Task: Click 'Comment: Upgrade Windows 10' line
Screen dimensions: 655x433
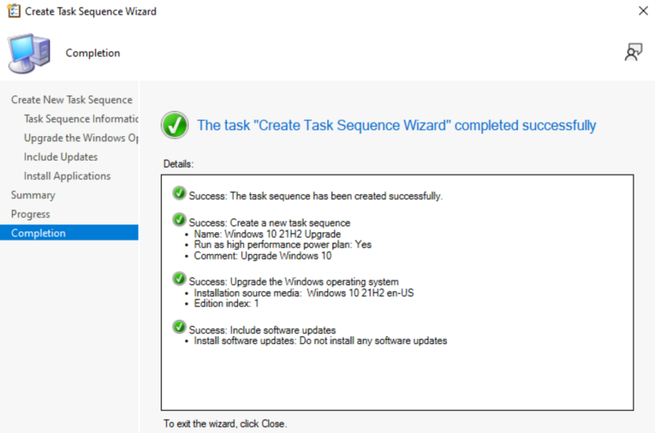Action: point(263,256)
